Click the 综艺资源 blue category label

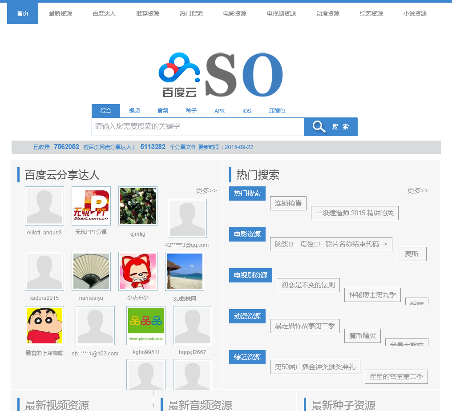click(x=247, y=357)
